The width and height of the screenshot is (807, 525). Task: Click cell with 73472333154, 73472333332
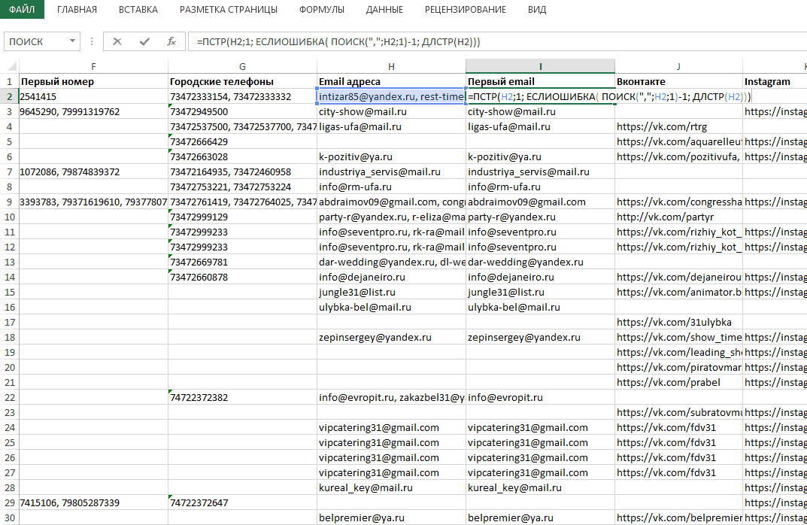click(242, 97)
